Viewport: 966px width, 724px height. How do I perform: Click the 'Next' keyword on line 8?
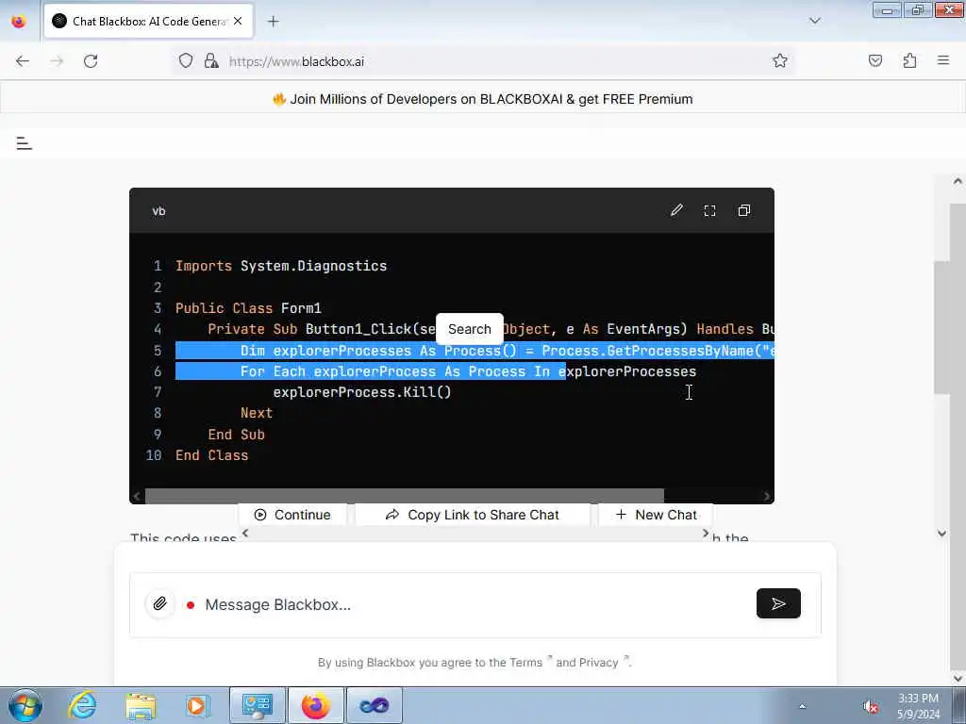coord(257,413)
